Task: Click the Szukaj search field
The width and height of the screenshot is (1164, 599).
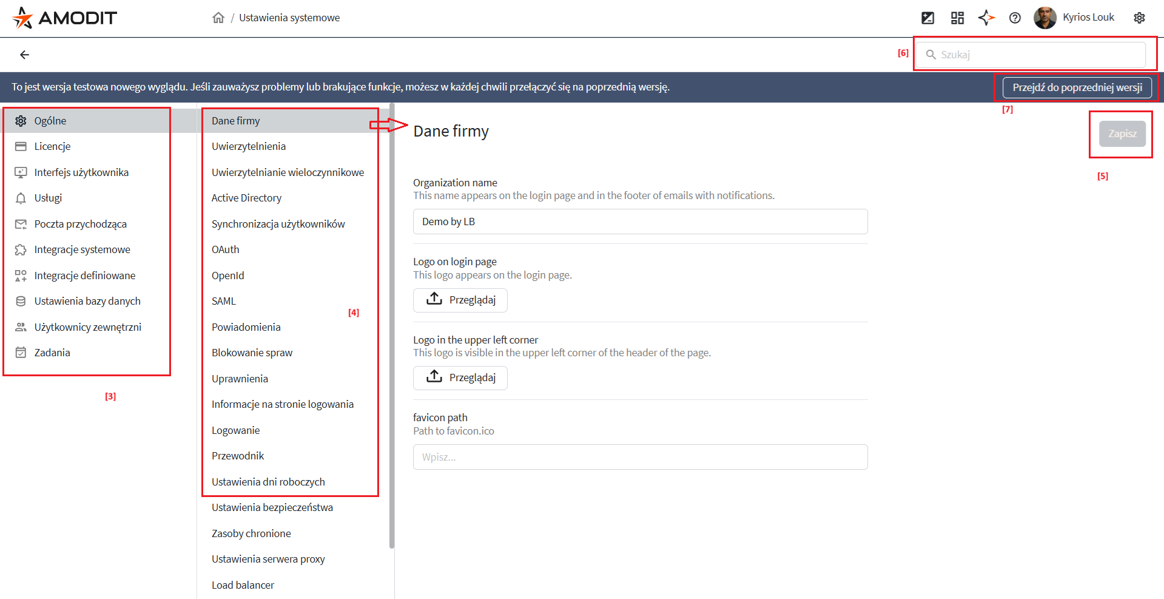Action: tap(1037, 55)
